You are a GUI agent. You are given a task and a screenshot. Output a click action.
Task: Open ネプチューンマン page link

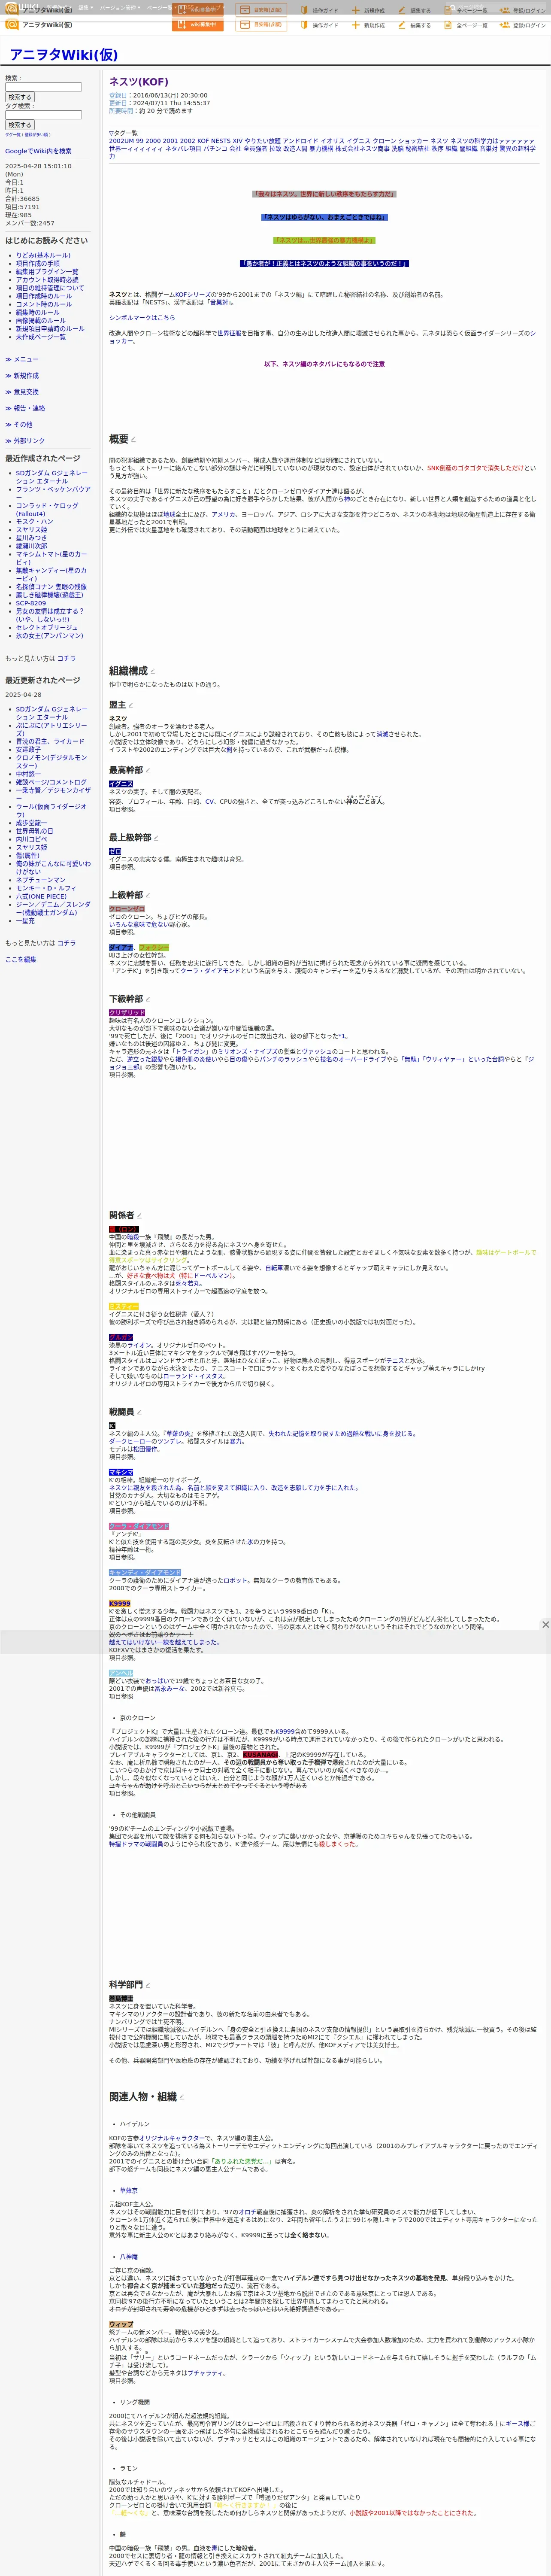[x=41, y=880]
